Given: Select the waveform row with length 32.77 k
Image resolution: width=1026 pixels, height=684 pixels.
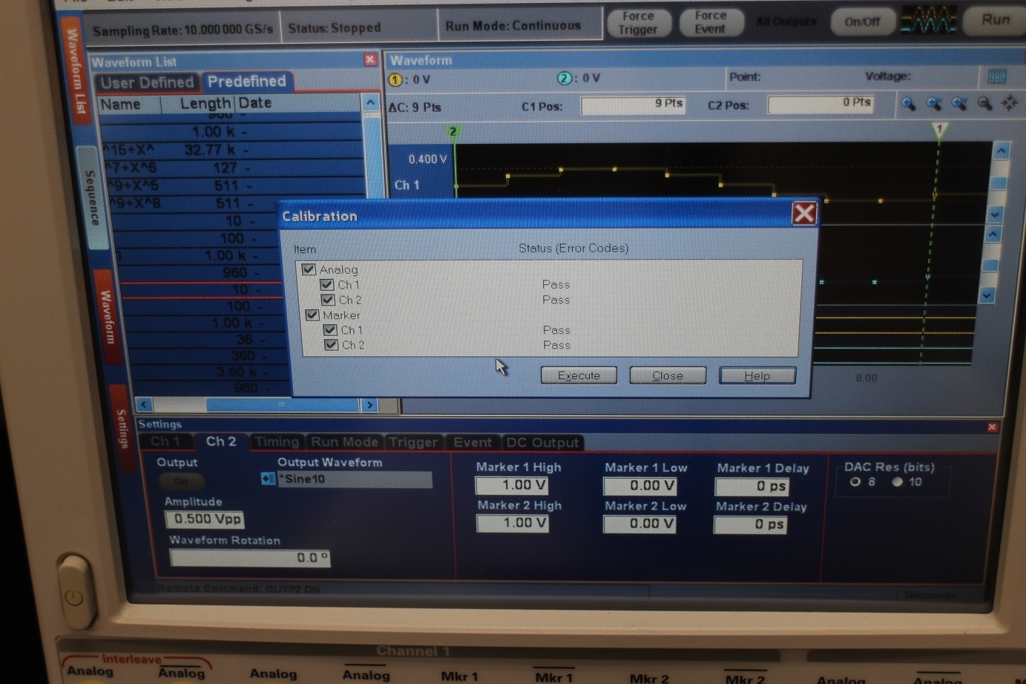Looking at the screenshot, I should (x=231, y=150).
